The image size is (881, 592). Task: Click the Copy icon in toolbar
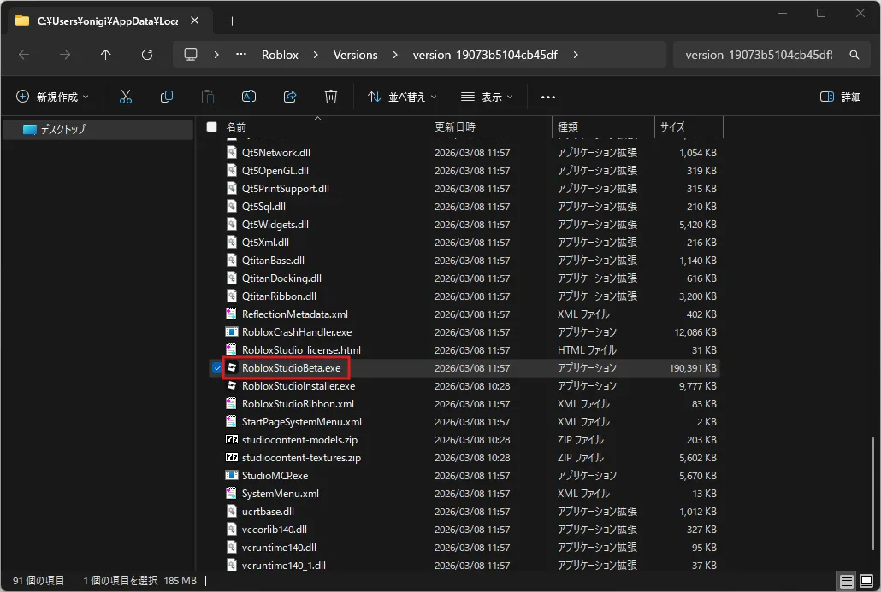166,97
